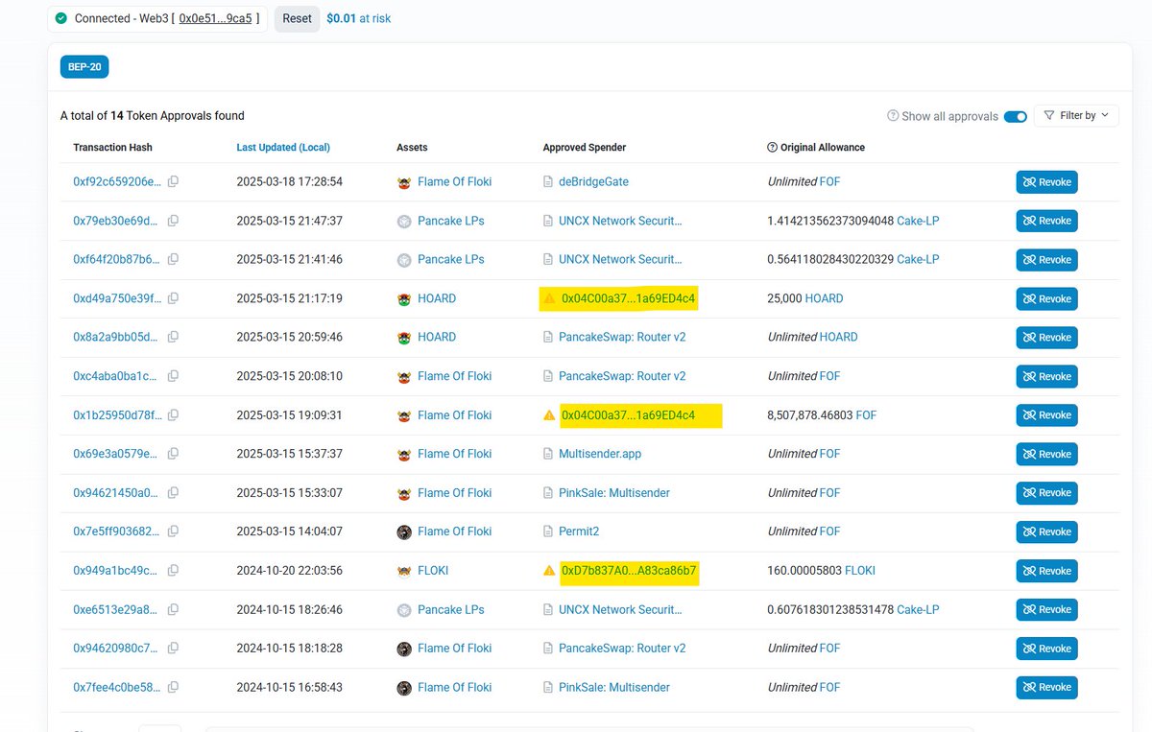
Task: Copy transaction hash 0x8a2a9bb05d
Action: [x=174, y=337]
